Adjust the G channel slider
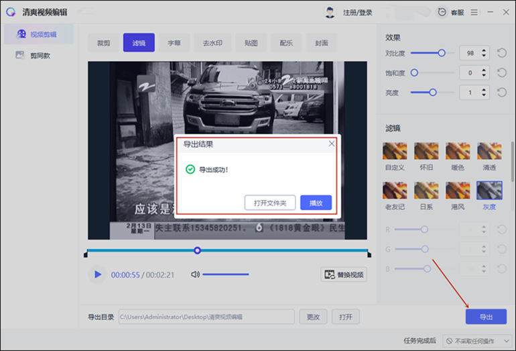The width and height of the screenshot is (516, 351). pyautogui.click(x=424, y=249)
